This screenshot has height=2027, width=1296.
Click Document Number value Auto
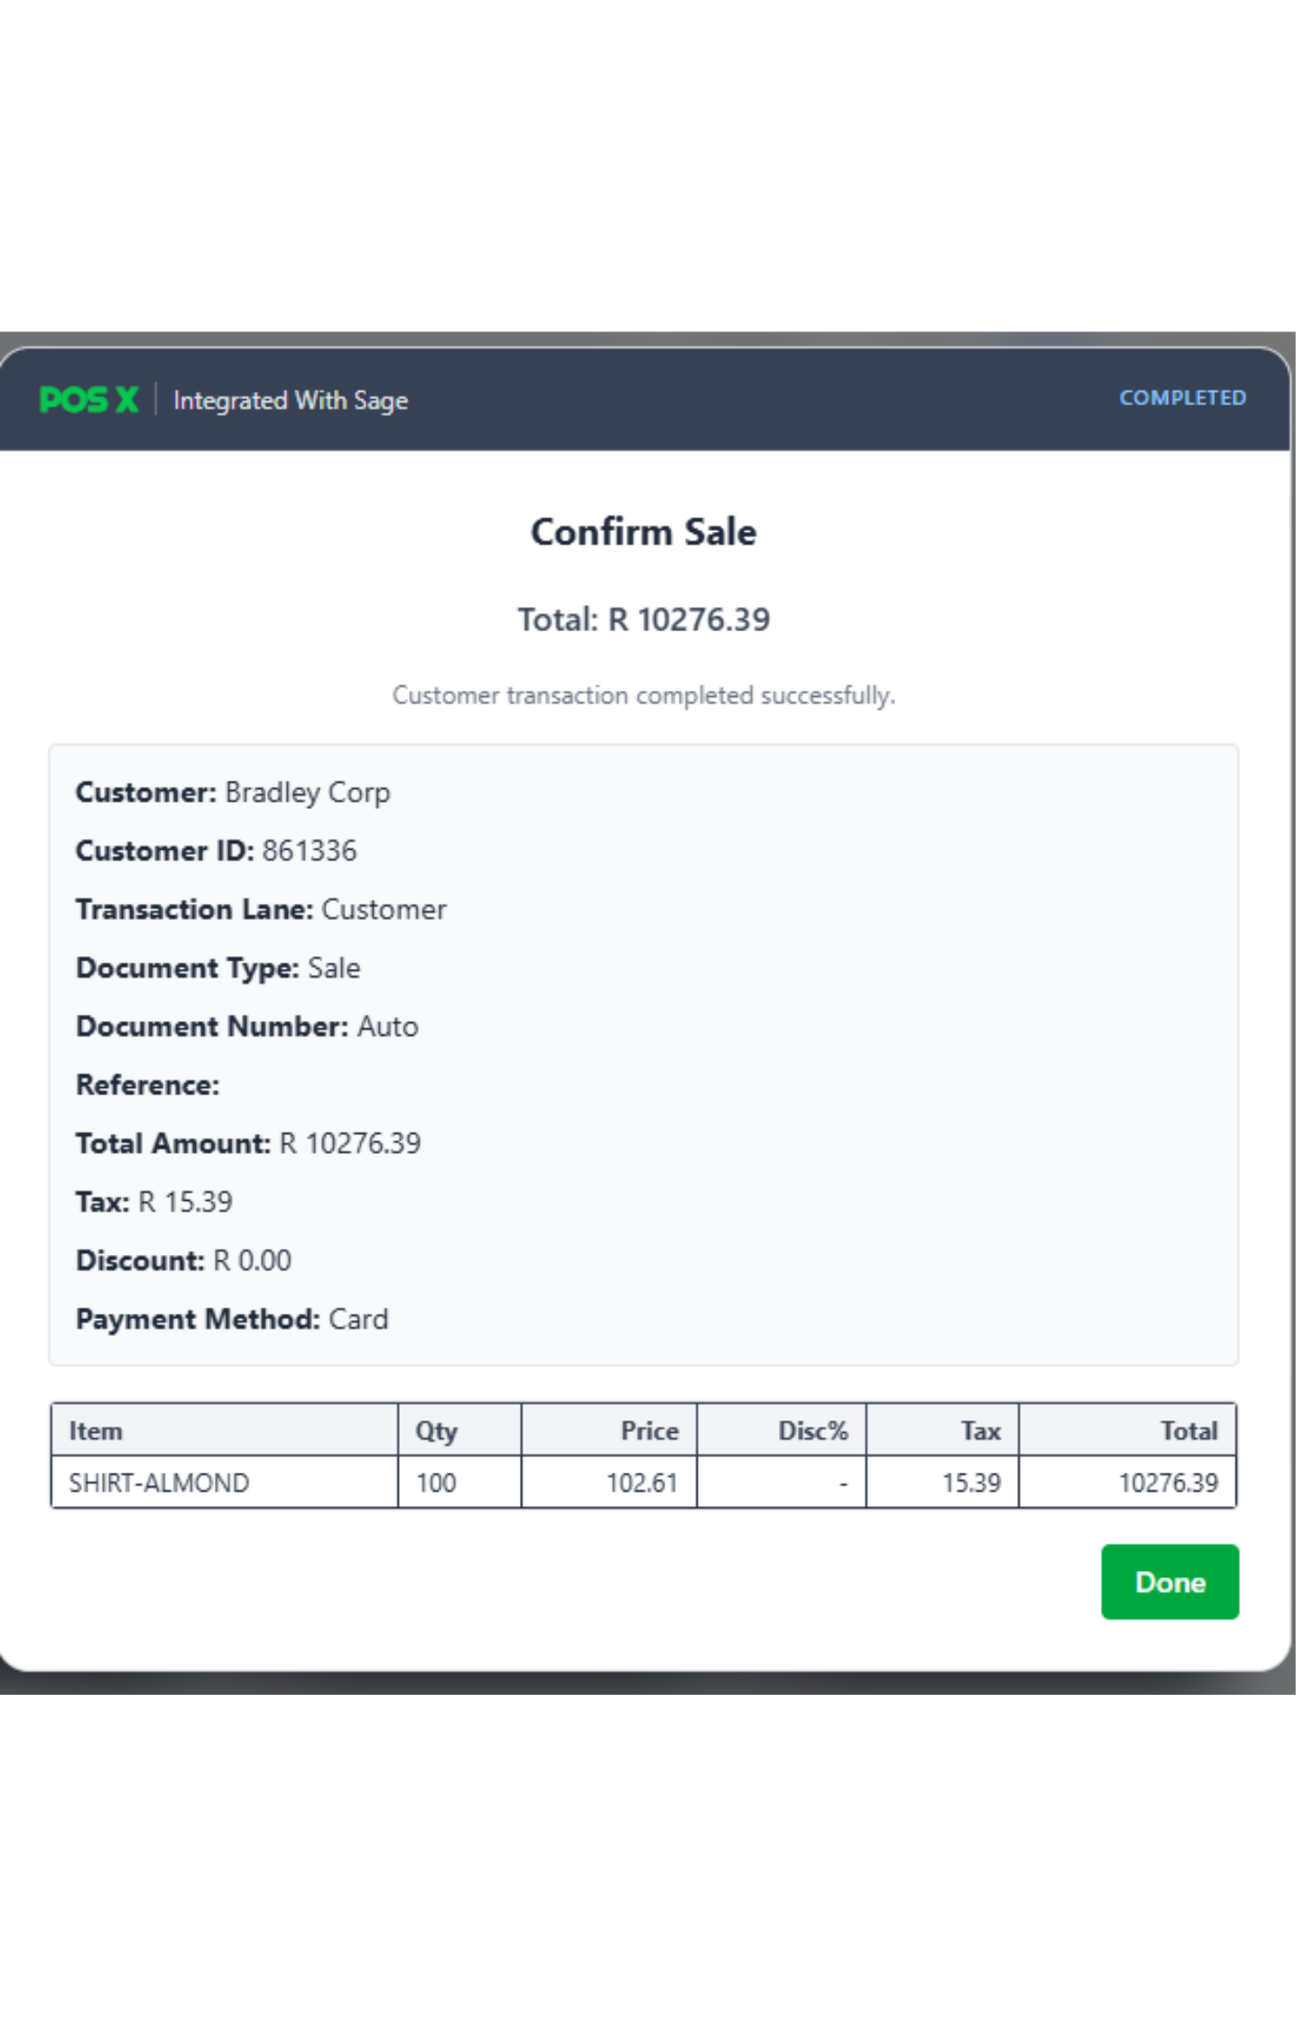[x=388, y=1027]
